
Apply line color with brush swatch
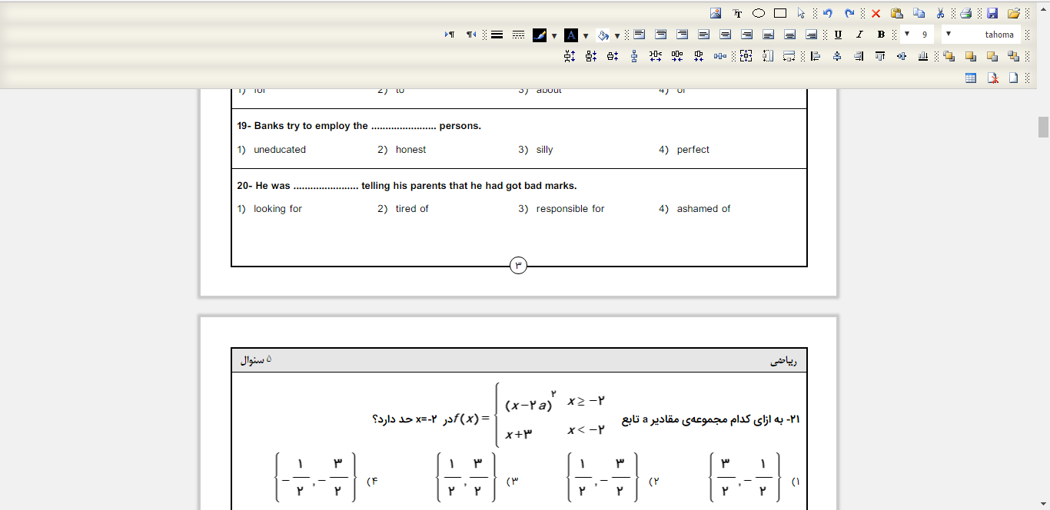point(540,35)
